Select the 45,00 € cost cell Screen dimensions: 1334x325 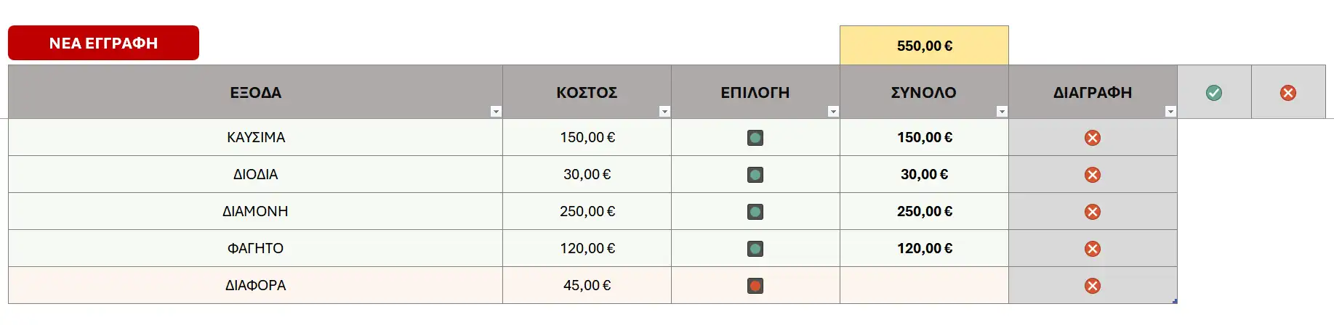coord(587,285)
